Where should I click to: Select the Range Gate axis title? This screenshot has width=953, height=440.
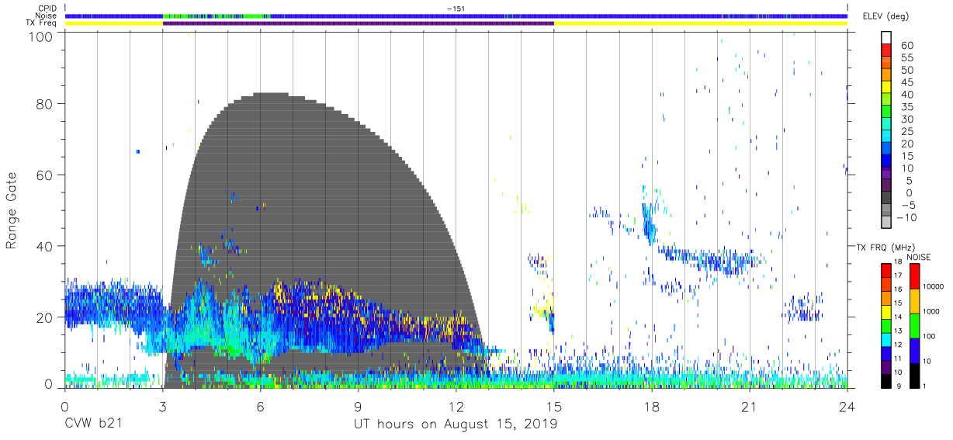click(x=12, y=211)
